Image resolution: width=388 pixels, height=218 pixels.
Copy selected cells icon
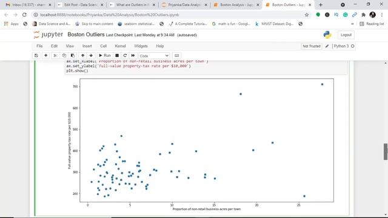click(64, 56)
